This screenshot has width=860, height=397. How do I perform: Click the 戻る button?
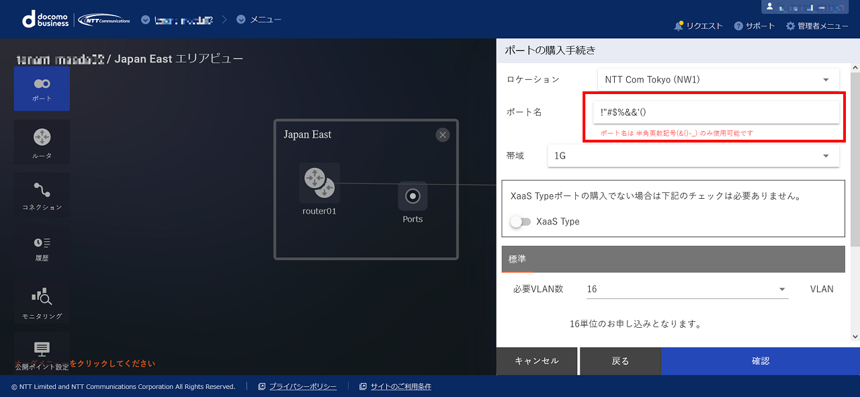click(620, 361)
